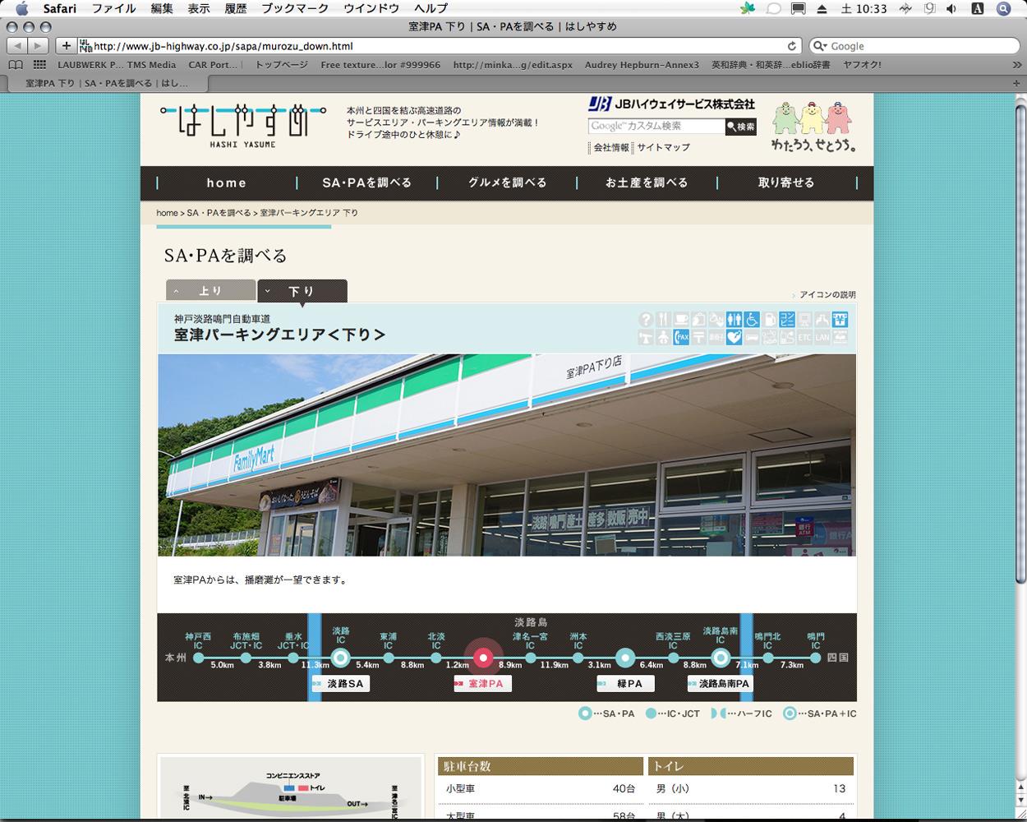Open お土産を調べる navigation item

tap(647, 183)
